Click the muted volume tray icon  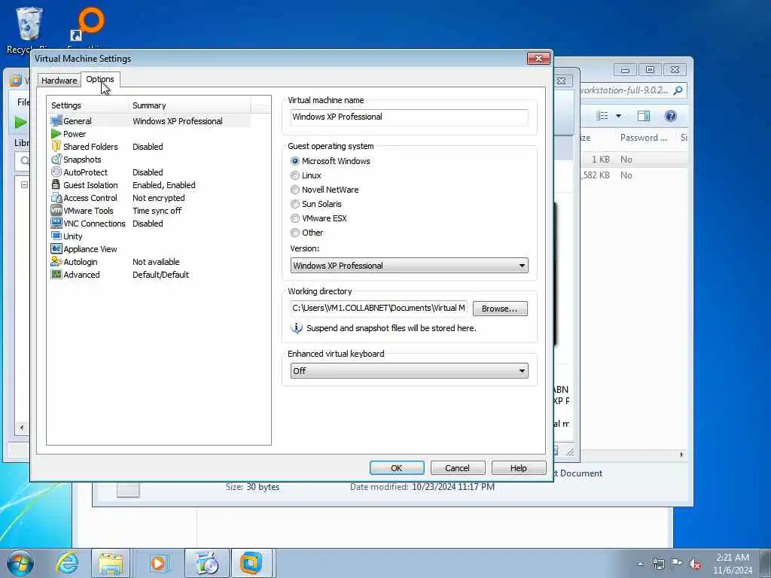(x=695, y=564)
